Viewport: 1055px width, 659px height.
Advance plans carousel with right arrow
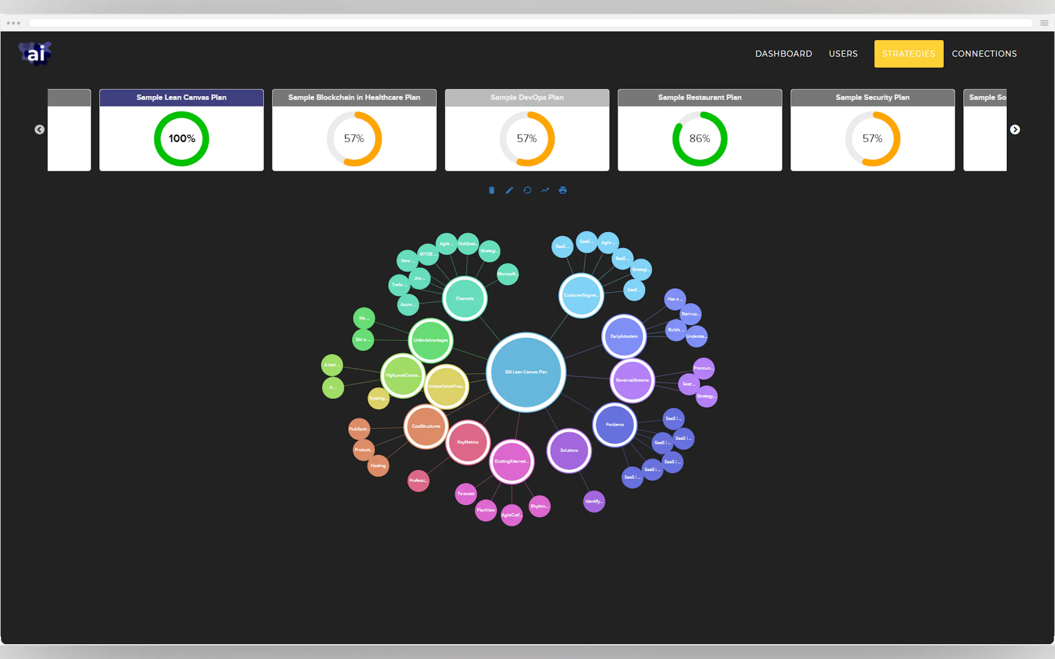point(1014,129)
